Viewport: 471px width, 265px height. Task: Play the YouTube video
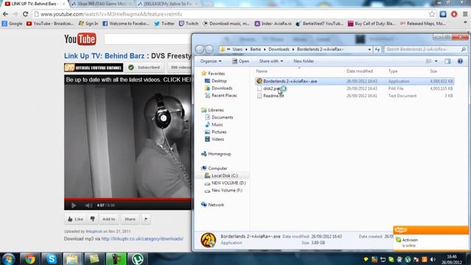74,205
